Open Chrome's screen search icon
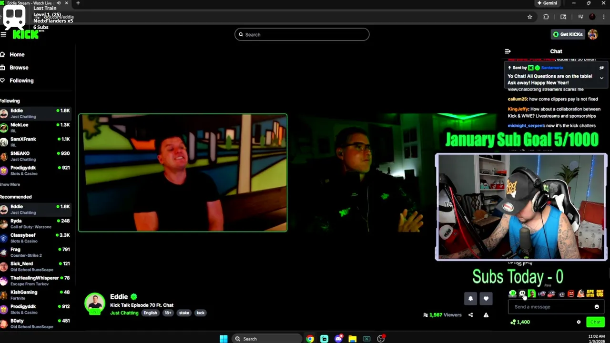 point(563,17)
